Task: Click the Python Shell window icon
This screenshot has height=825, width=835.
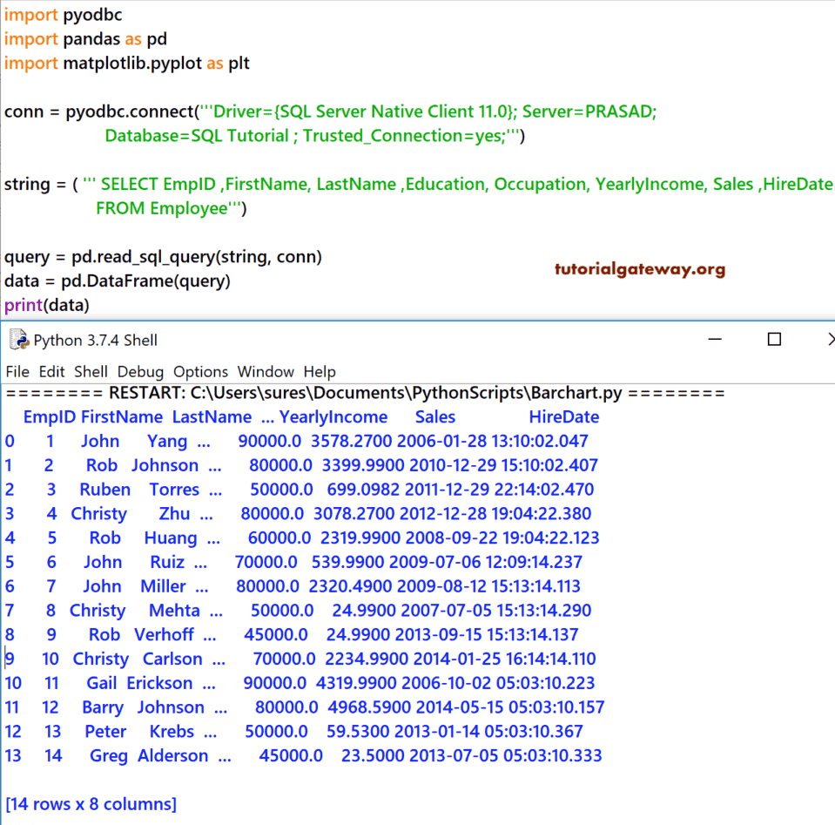Action: point(19,340)
